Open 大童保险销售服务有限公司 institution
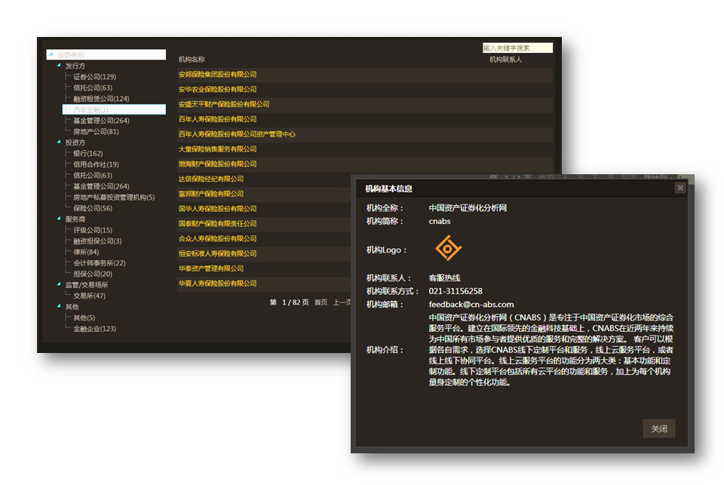724x485 pixels. click(217, 149)
